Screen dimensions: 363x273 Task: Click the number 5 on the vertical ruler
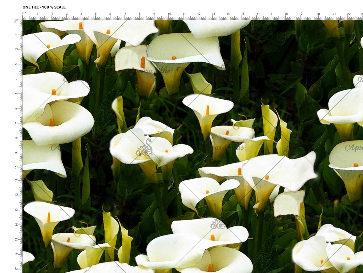pyautogui.click(x=16, y=94)
